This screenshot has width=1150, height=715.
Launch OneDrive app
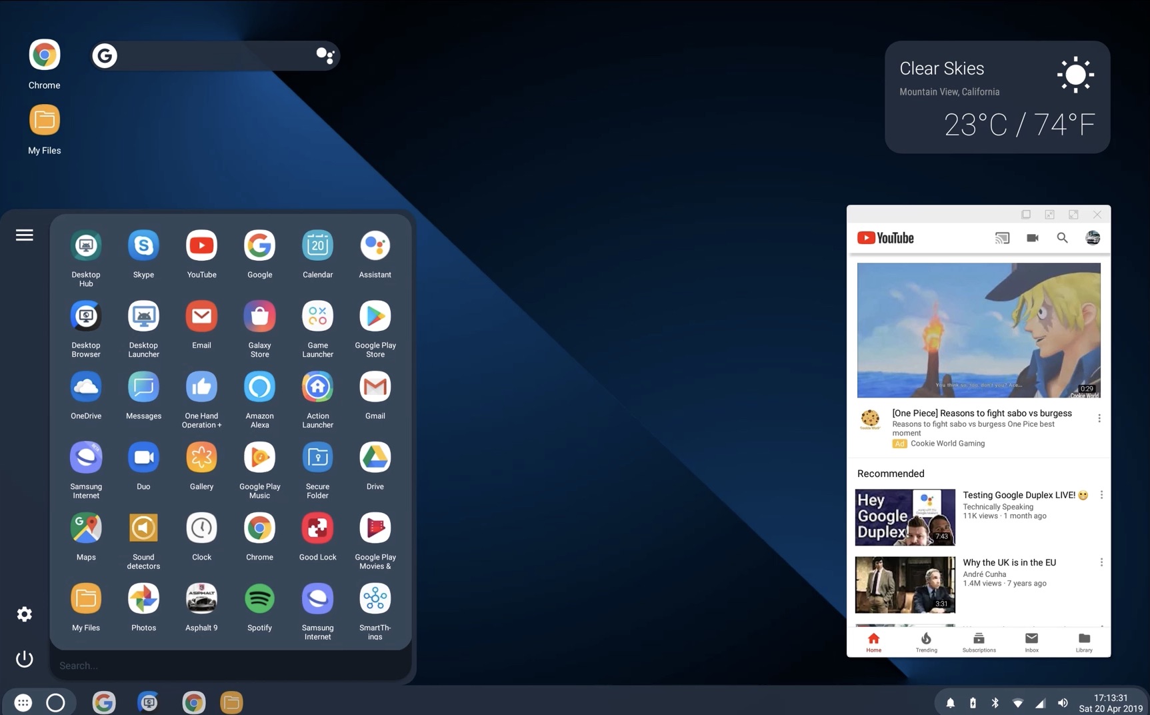tap(86, 387)
